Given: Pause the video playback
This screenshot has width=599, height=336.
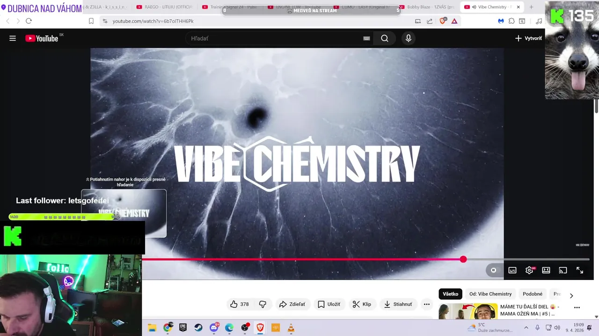Looking at the screenshot, I should point(493,270).
